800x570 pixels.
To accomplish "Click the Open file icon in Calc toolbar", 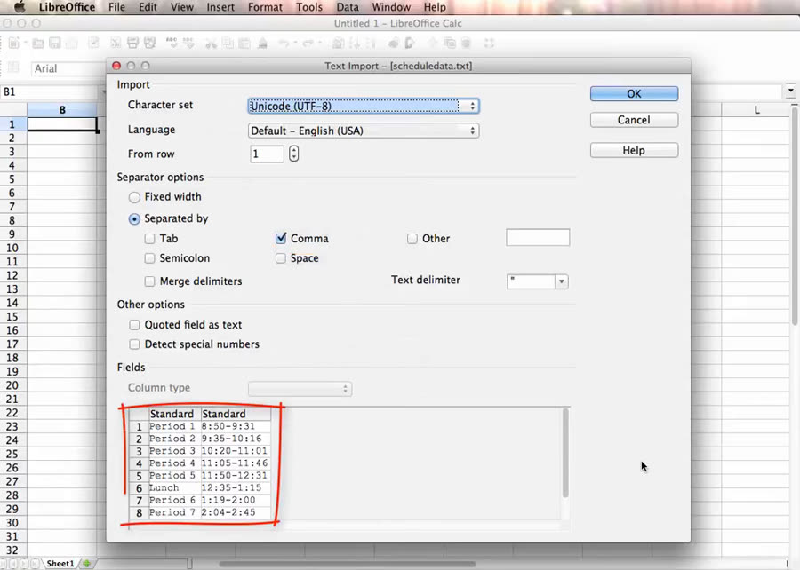I will click(37, 44).
